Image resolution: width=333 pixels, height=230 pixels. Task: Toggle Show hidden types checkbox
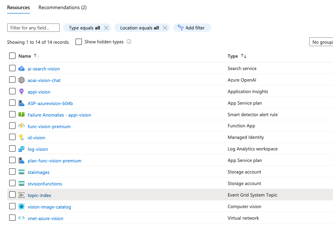click(79, 42)
